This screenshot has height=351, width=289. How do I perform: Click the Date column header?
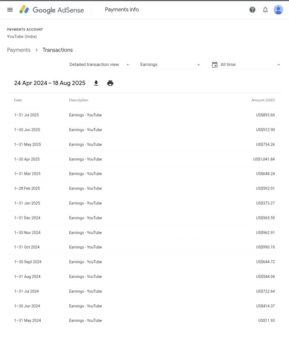18,100
